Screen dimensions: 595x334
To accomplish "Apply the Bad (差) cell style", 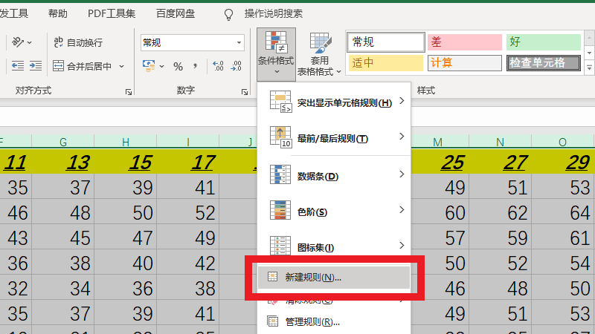I will click(x=464, y=42).
